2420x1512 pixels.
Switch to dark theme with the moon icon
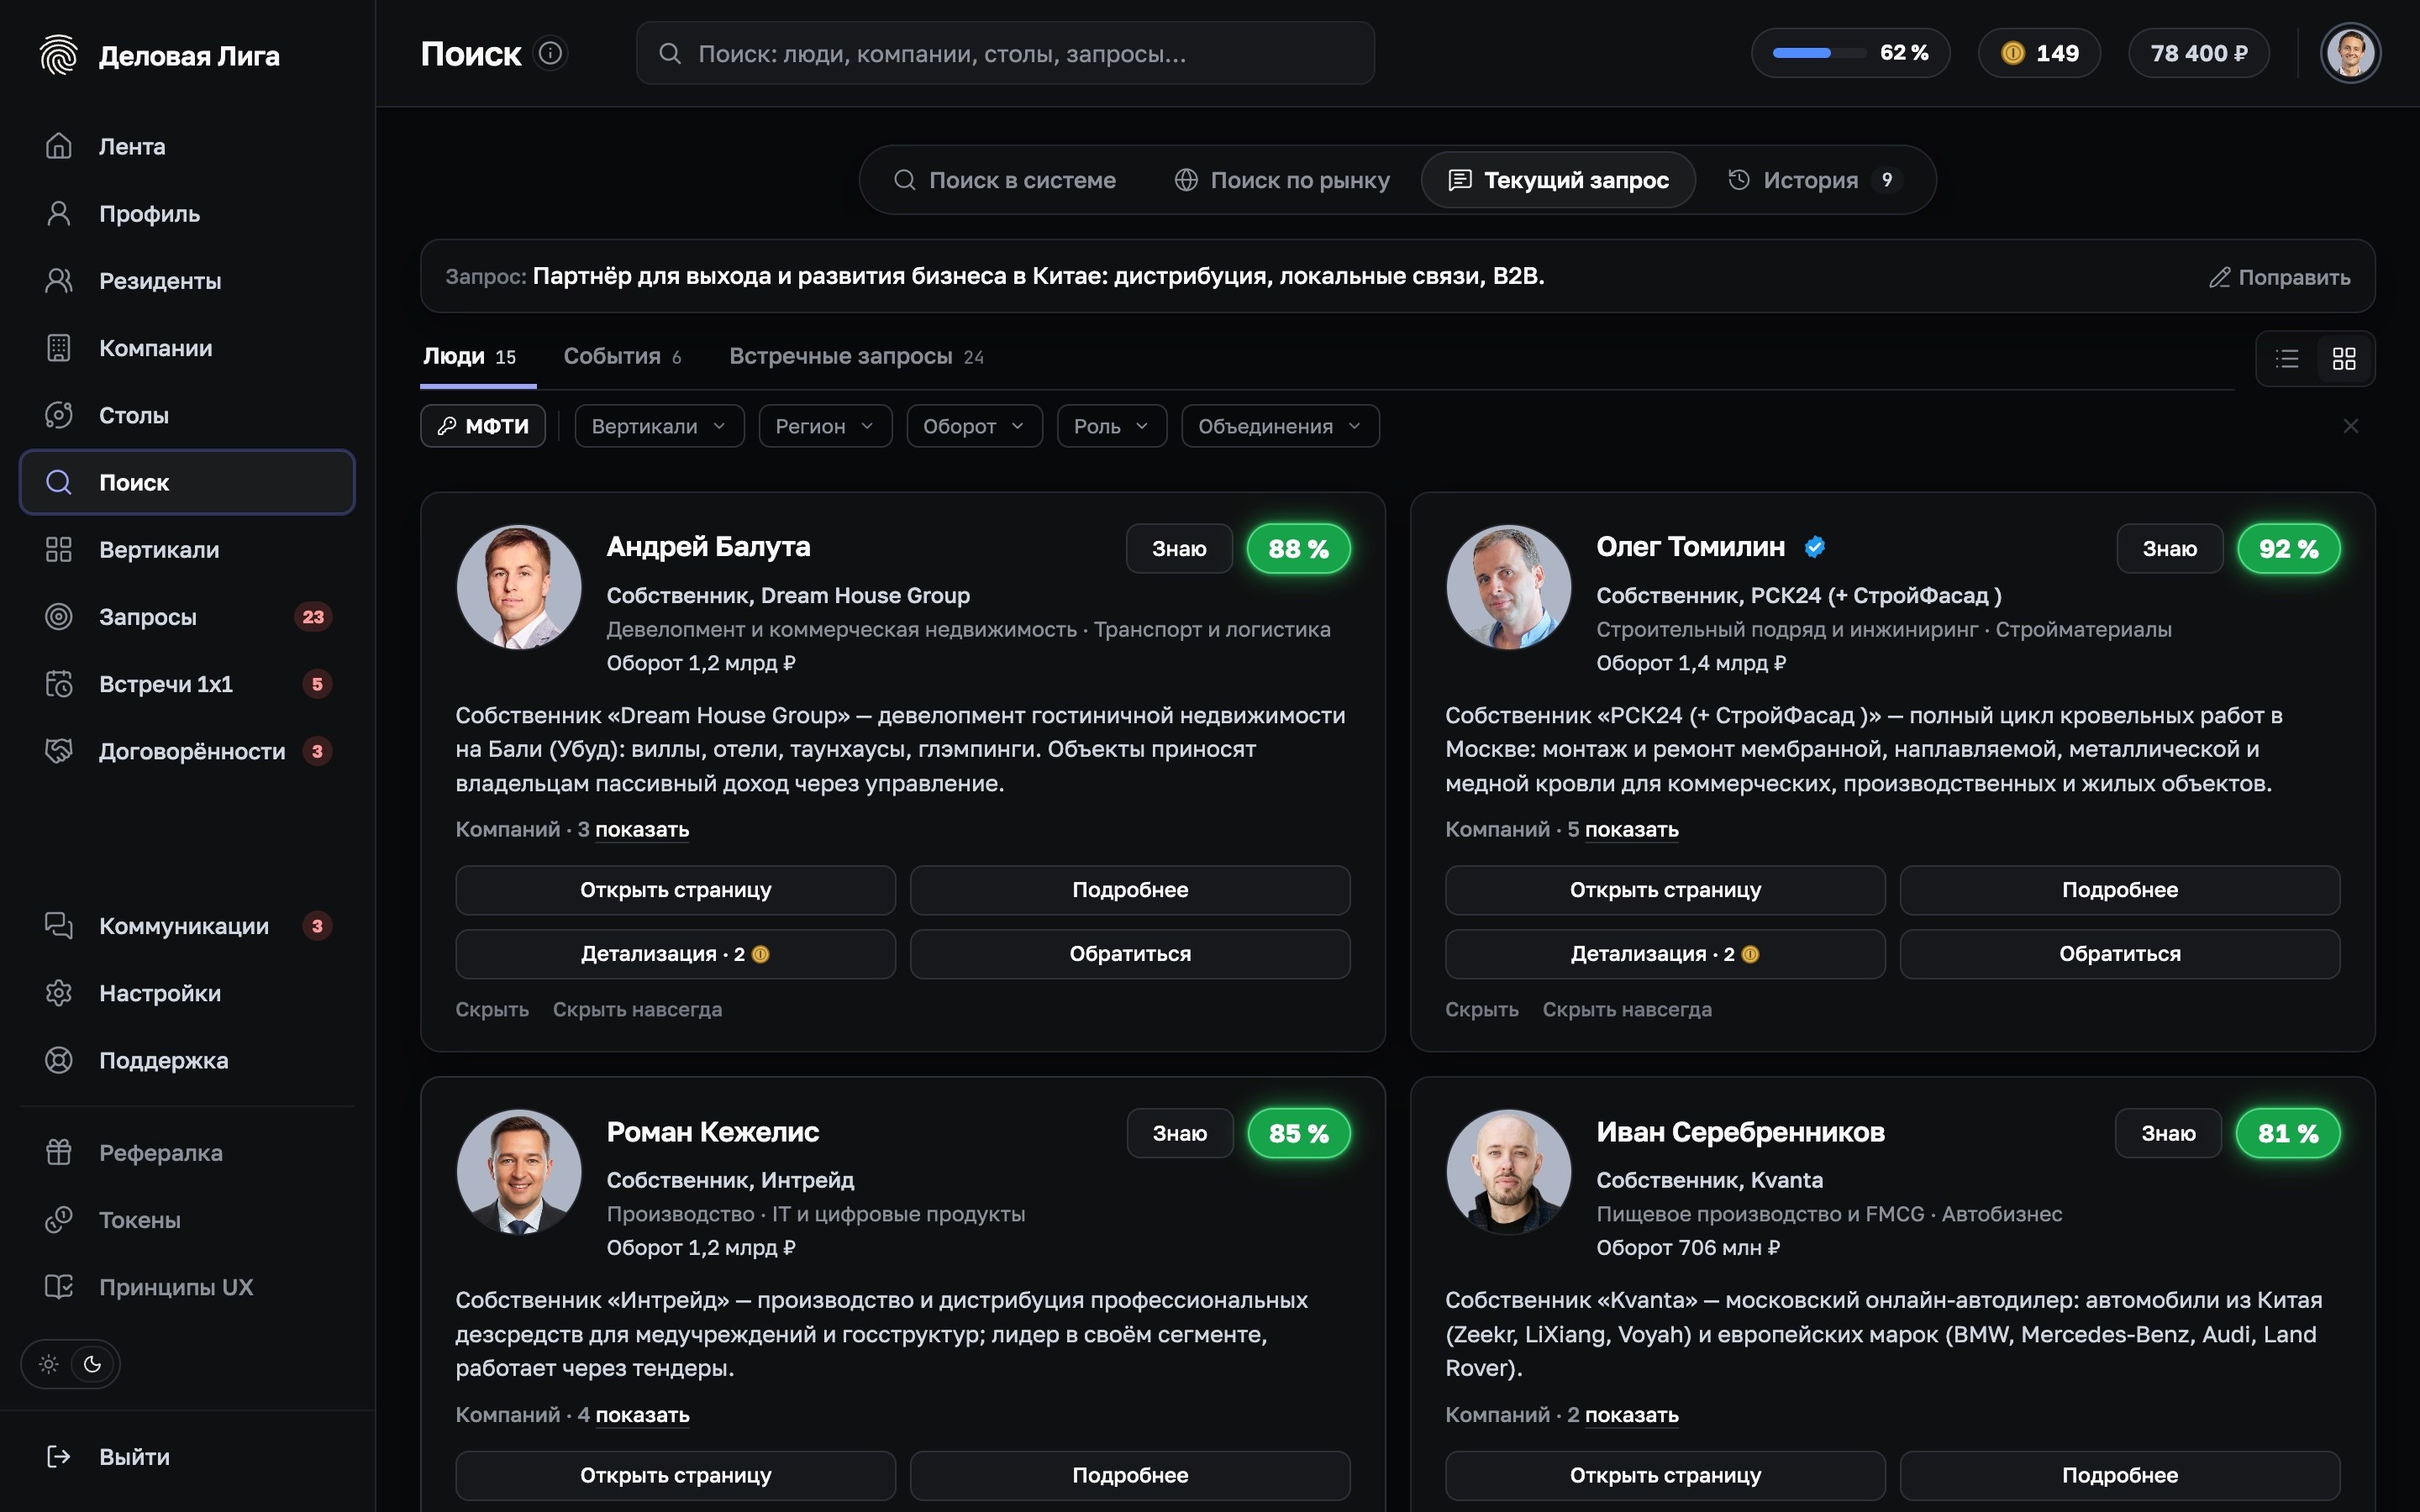click(x=92, y=1364)
